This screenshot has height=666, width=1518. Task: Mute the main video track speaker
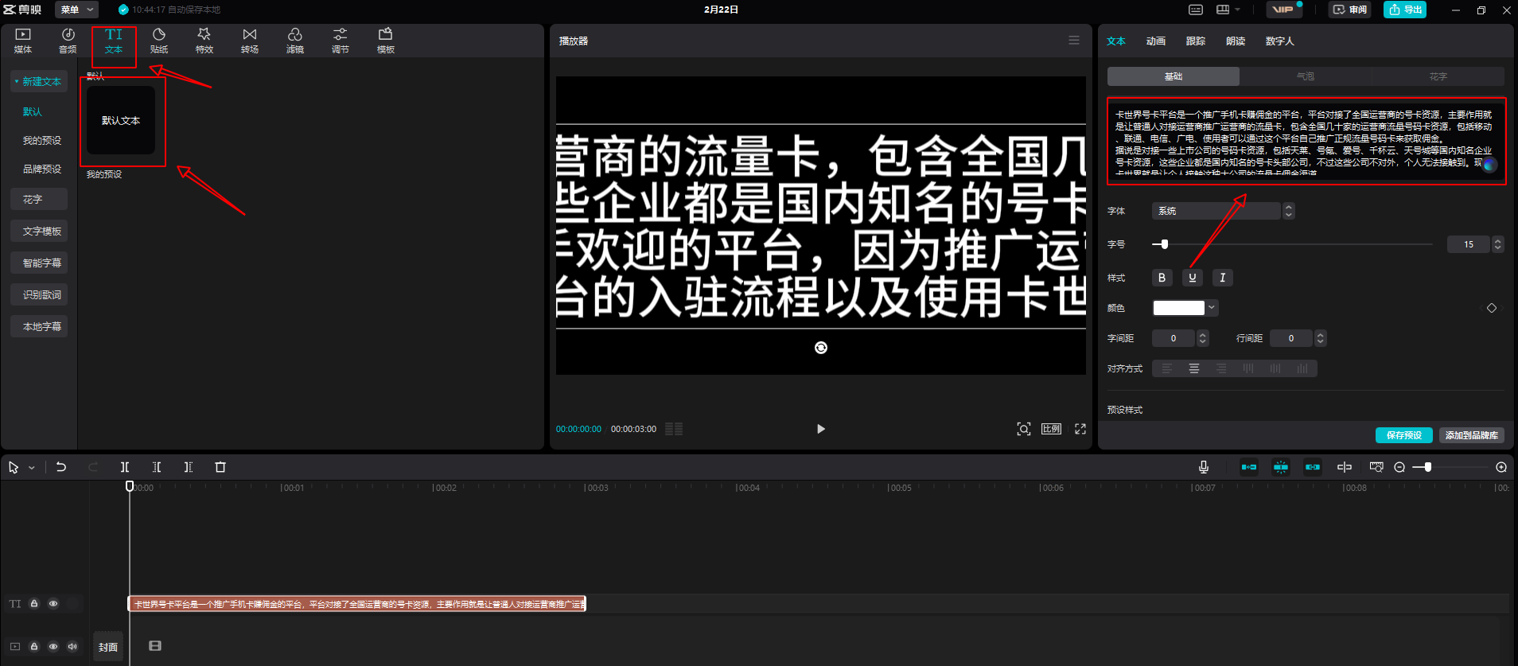click(x=72, y=646)
